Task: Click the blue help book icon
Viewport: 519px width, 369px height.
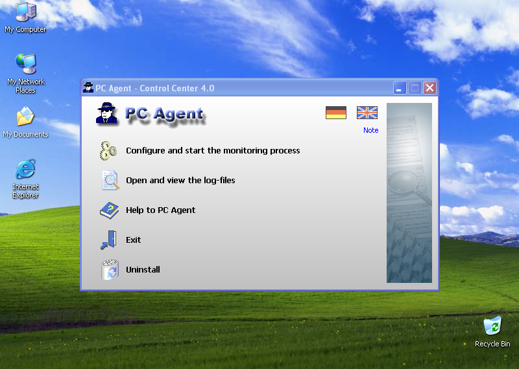Action: coord(109,210)
